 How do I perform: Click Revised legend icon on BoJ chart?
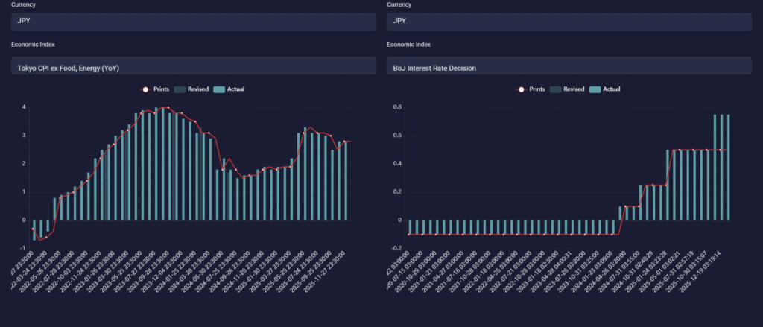(x=554, y=89)
